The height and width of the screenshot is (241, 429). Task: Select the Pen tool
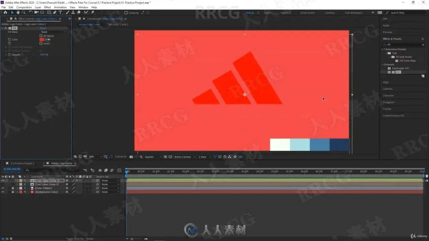point(55,13)
